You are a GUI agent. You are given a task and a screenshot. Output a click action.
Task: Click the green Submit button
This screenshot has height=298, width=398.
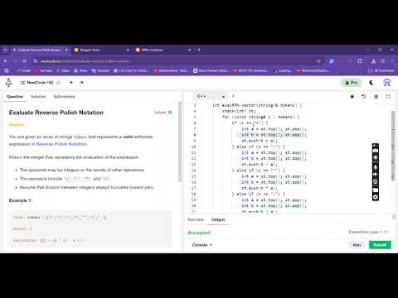tap(380, 245)
